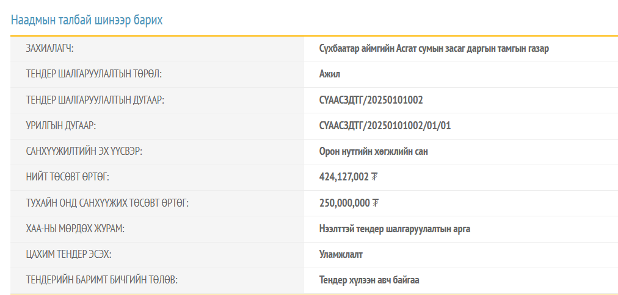
Task: Select the label 'ТУХАЙН ОНД САНХҮҮЖИХ ТӨСӨВТ ӨРТӨГ:'
Action: [x=107, y=203]
